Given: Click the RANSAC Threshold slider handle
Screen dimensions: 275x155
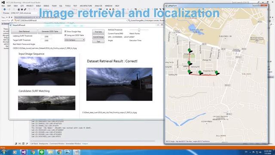Looking at the screenshot, I should [139, 30].
